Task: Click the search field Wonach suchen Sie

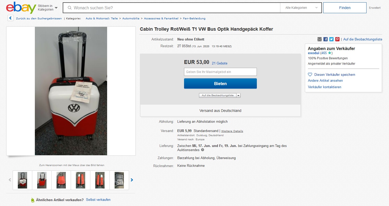Action: coord(176,8)
